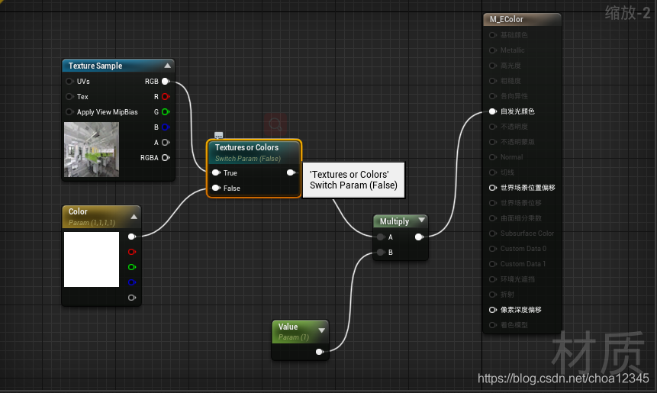
Task: Click the alpha output pin on Color node
Action: (x=132, y=298)
